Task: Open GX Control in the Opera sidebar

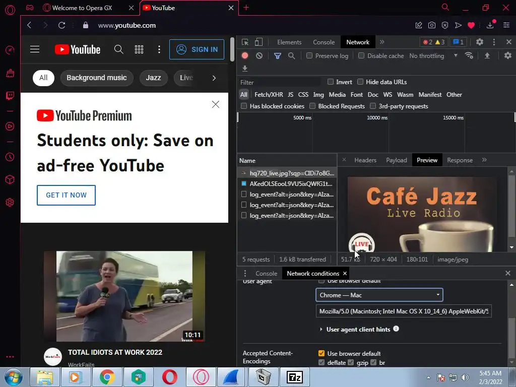Action: coord(10,50)
